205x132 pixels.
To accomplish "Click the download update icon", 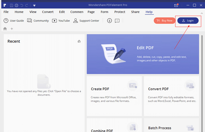I will coord(109,21).
